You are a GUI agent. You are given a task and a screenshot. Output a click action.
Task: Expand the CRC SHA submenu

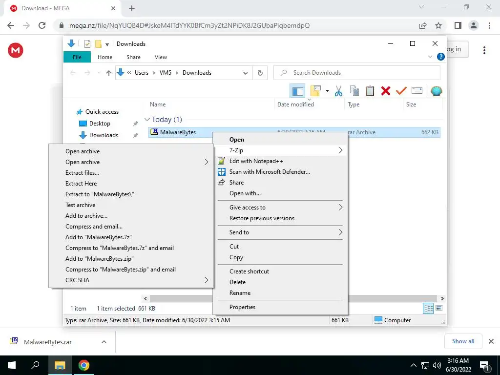click(207, 280)
